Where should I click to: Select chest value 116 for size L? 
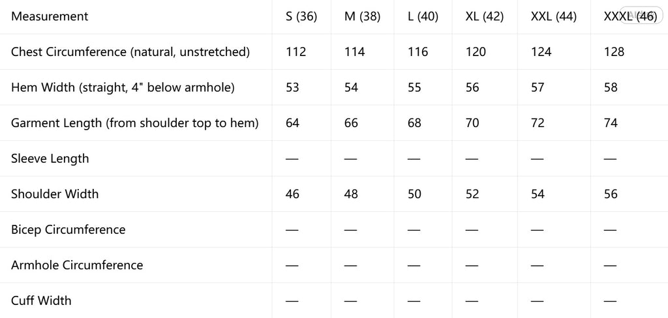pos(417,52)
